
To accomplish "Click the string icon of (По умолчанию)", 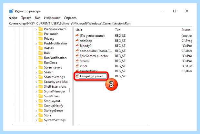I will [x=77, y=36].
